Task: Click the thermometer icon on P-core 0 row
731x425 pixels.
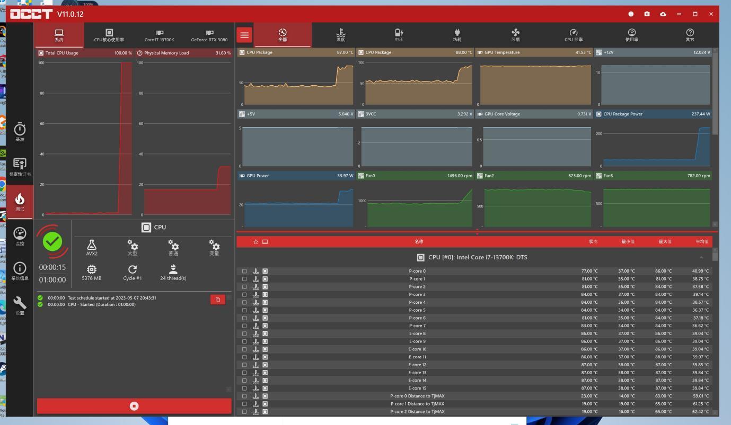Action: pyautogui.click(x=256, y=271)
